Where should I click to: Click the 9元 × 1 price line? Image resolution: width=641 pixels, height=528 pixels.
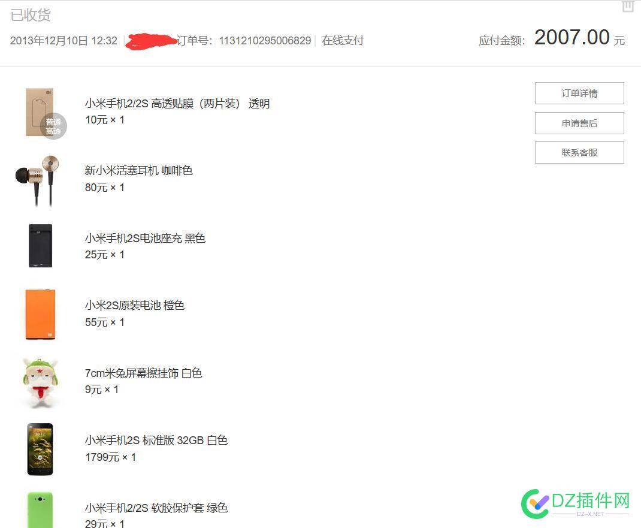(x=102, y=390)
